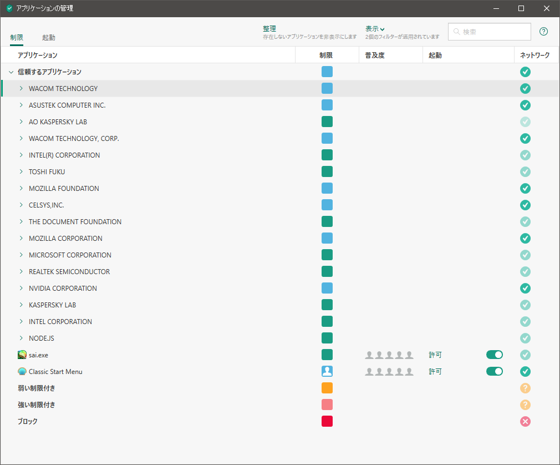Expand the MICROSOFT CORPORATION group
Viewport: 560px width, 465px height.
point(21,255)
